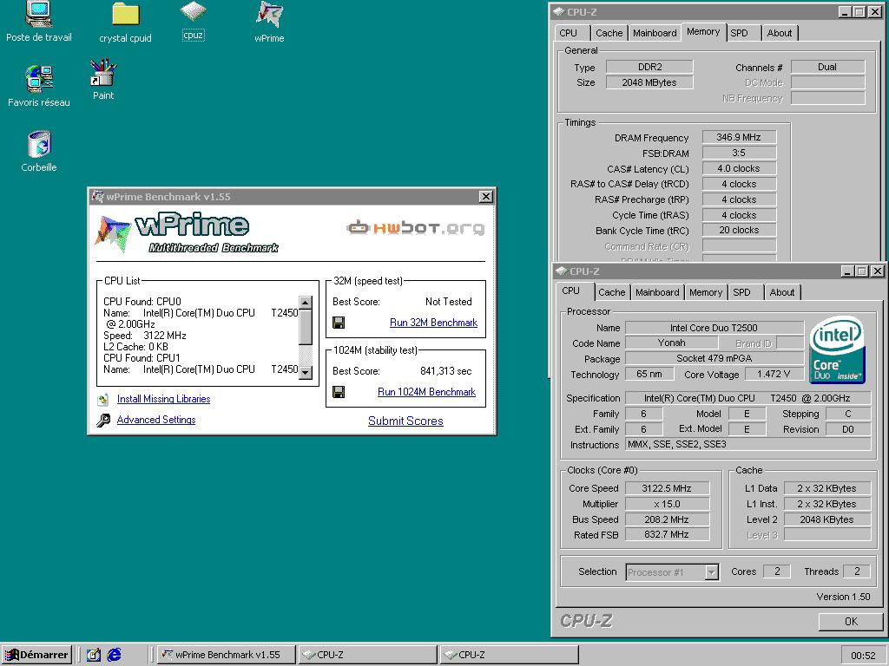Viewport: 889px width, 666px height.
Task: Click OK in the CPU-Z window
Action: coord(851,622)
